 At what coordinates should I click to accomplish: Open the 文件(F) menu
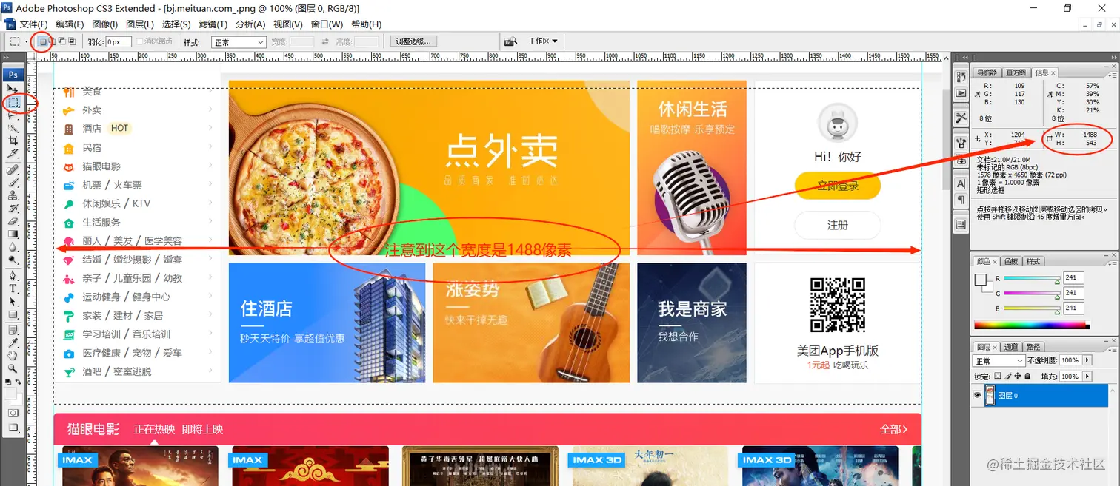tap(35, 24)
